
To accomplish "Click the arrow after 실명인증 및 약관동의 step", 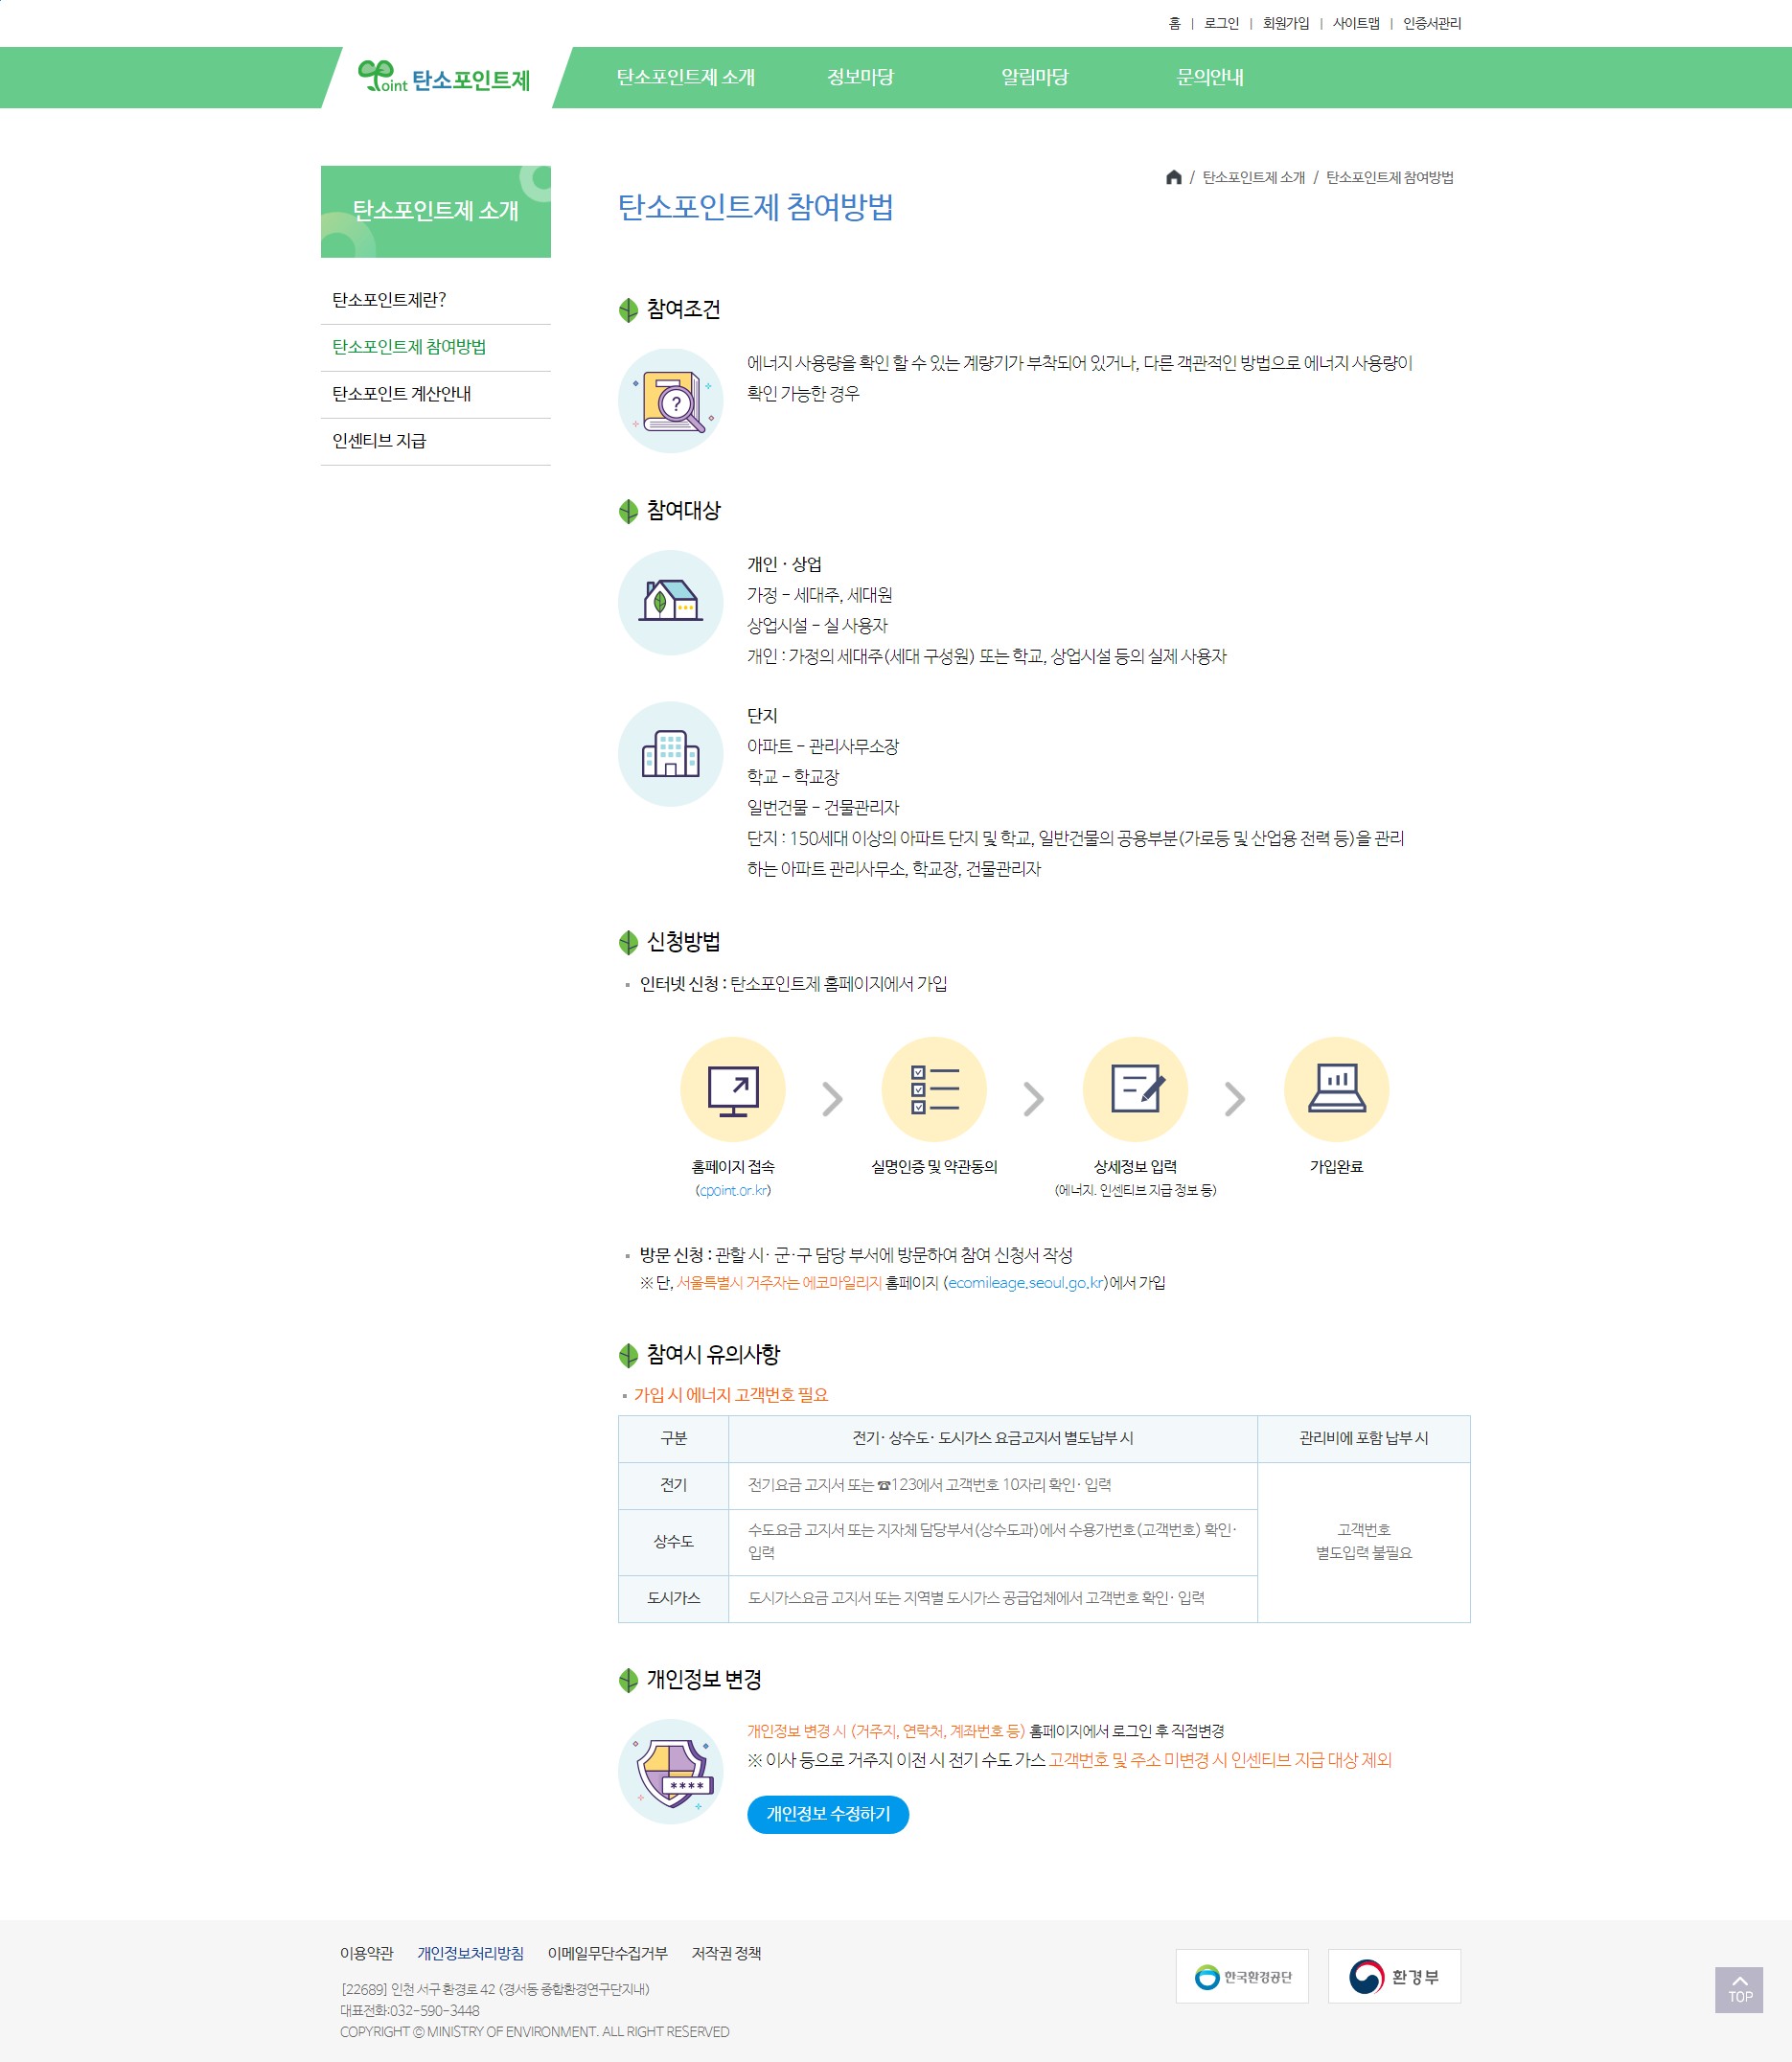I will pyautogui.click(x=1034, y=1099).
